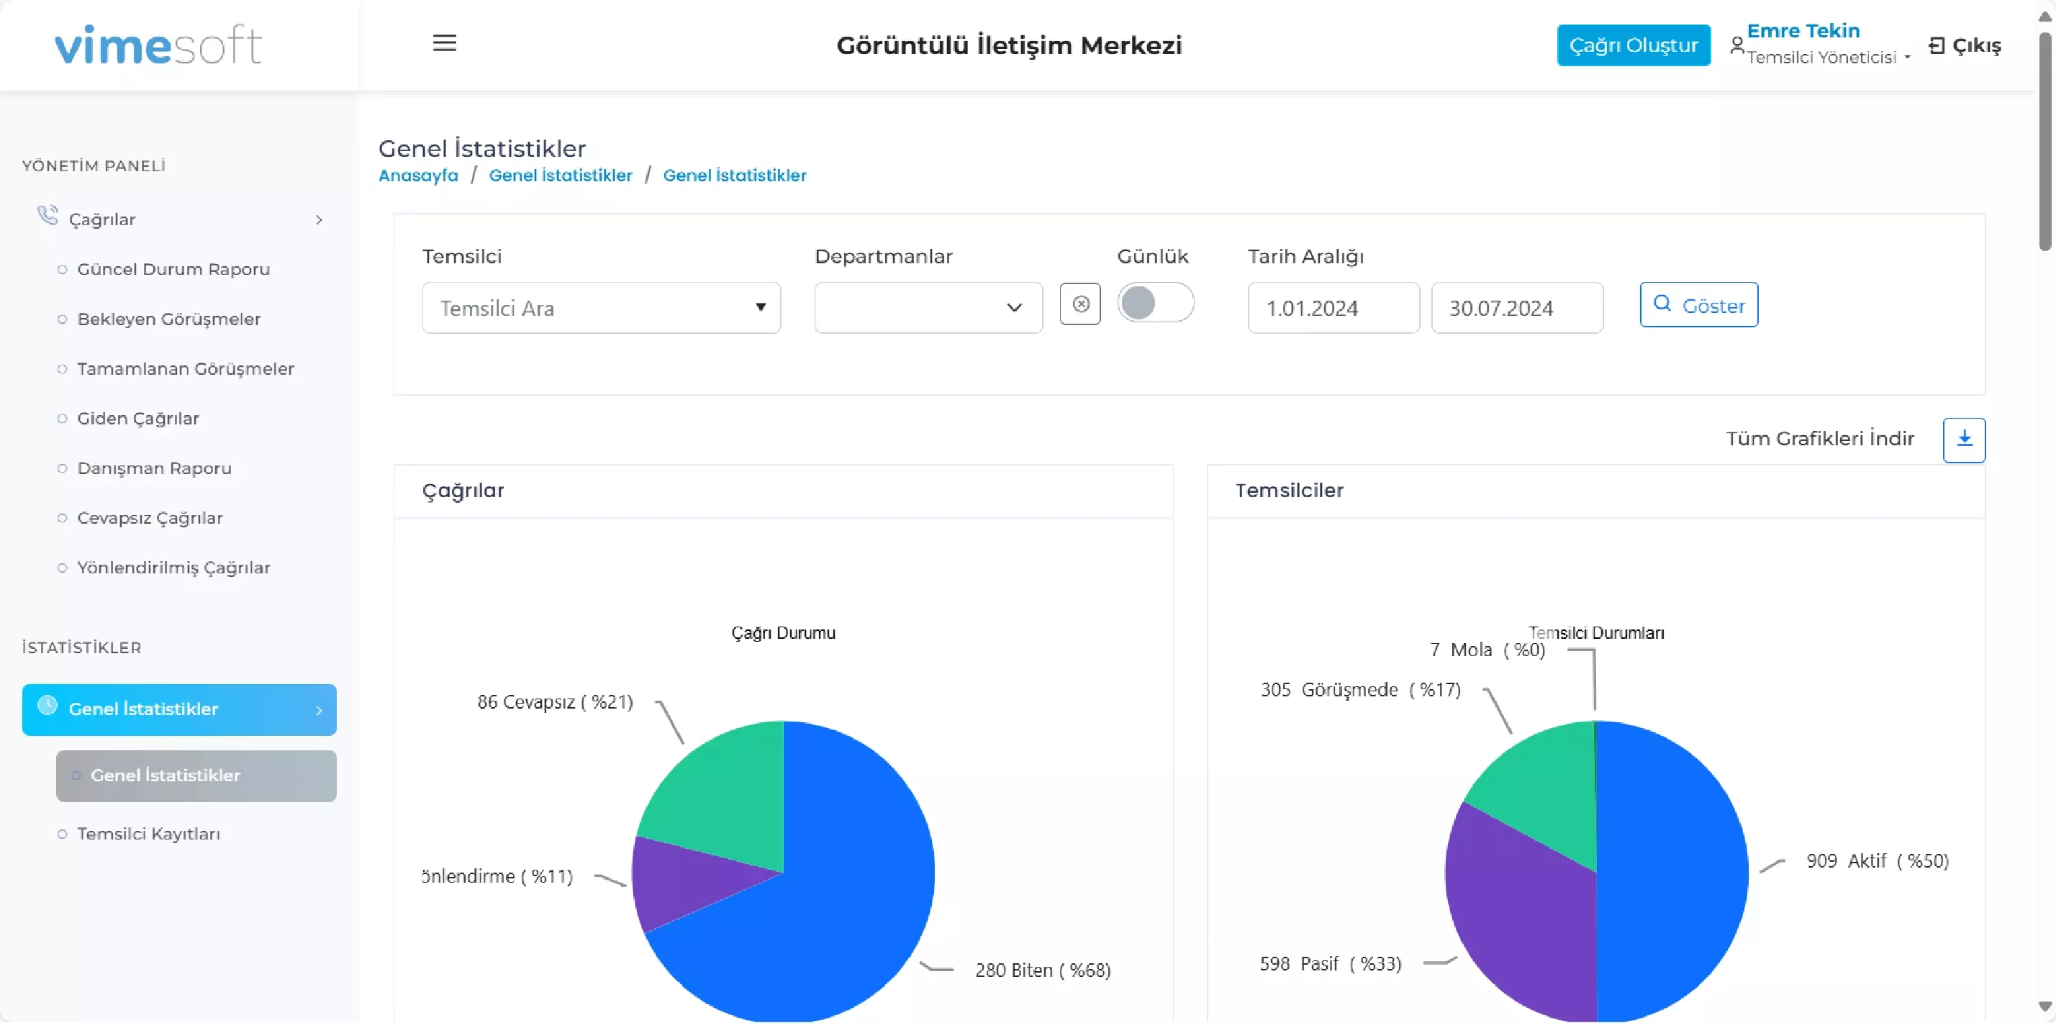The image size is (2056, 1028).
Task: Click the '909 Aktif ( %50)' label
Action: pos(1878,860)
